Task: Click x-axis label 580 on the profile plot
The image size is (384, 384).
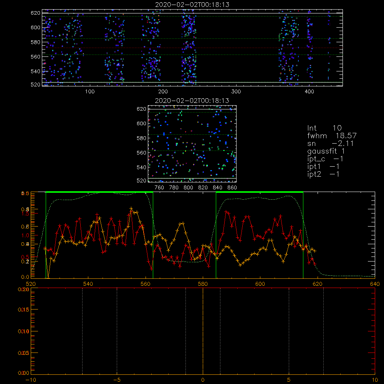Action: point(203,284)
